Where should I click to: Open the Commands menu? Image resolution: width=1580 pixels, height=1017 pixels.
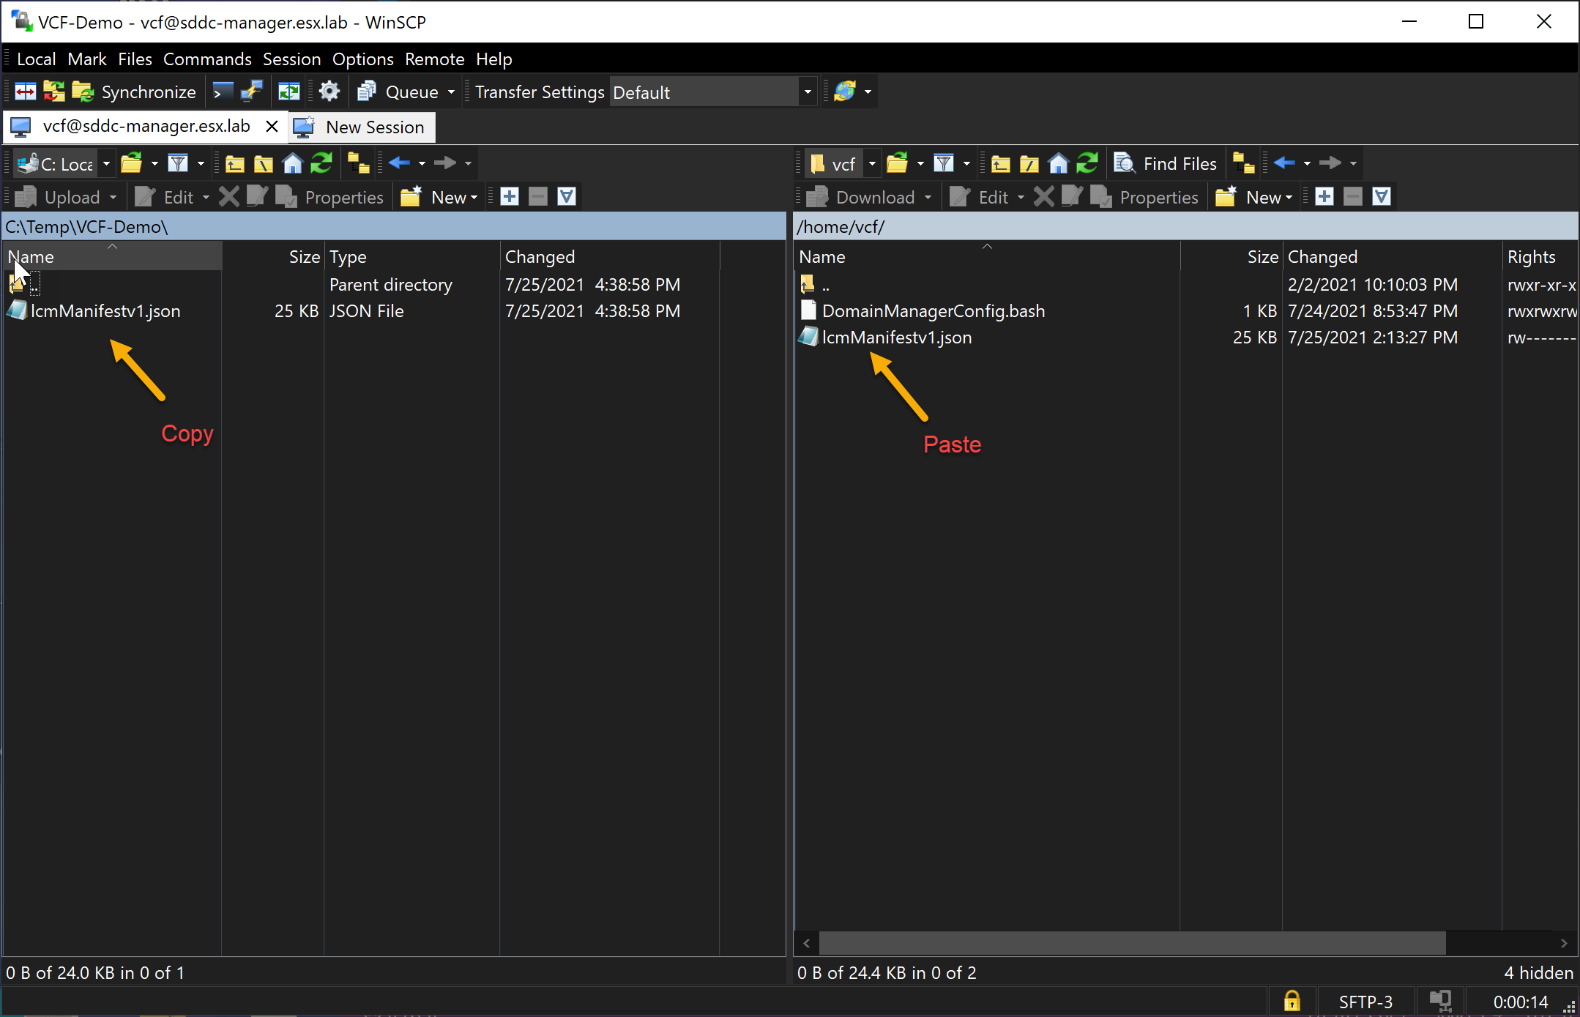tap(207, 59)
